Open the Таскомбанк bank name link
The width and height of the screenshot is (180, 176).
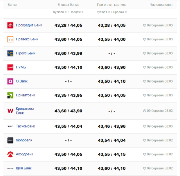(25, 126)
